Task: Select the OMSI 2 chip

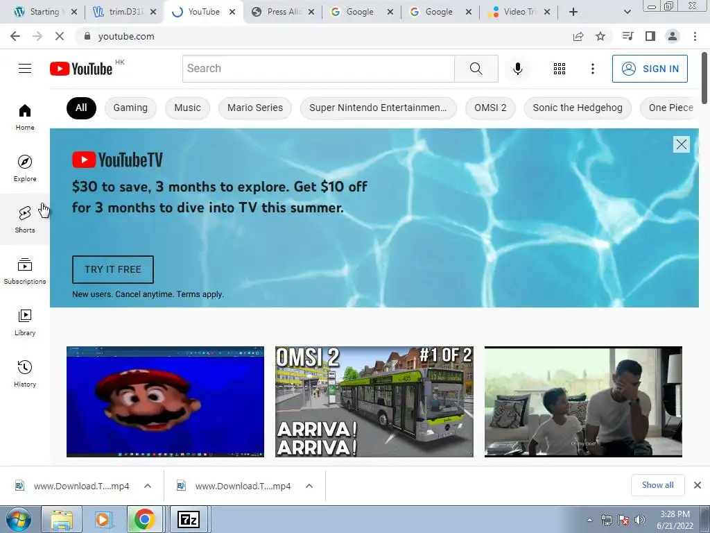Action: click(x=490, y=108)
